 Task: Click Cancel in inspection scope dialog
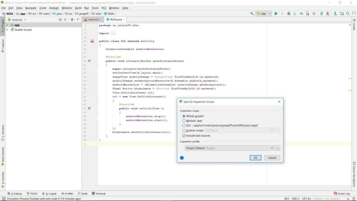272,158
